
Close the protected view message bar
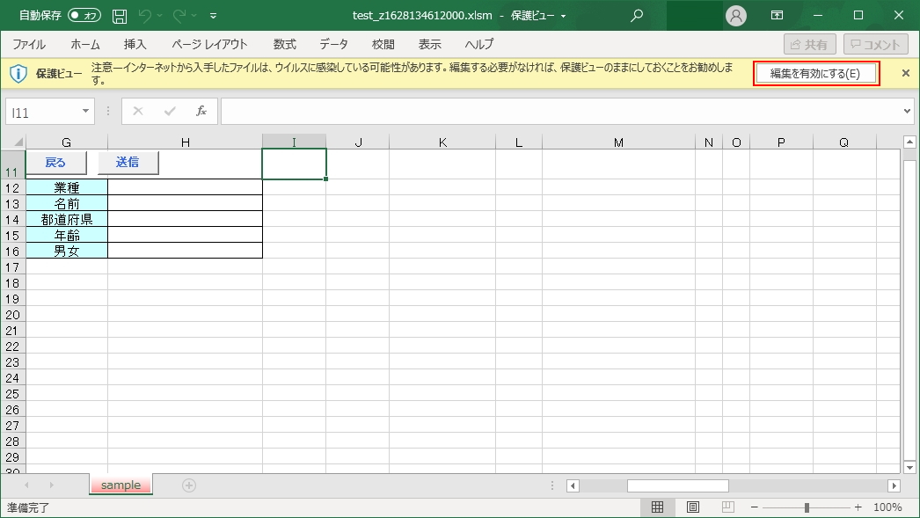[905, 73]
